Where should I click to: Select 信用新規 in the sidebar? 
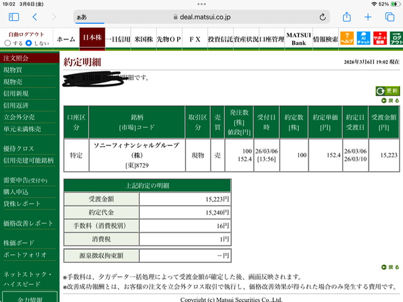[x=16, y=94]
